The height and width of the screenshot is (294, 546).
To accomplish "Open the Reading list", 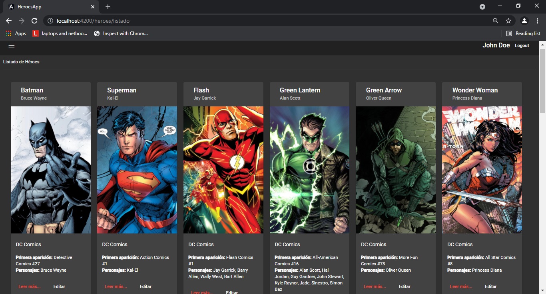I will click(523, 33).
